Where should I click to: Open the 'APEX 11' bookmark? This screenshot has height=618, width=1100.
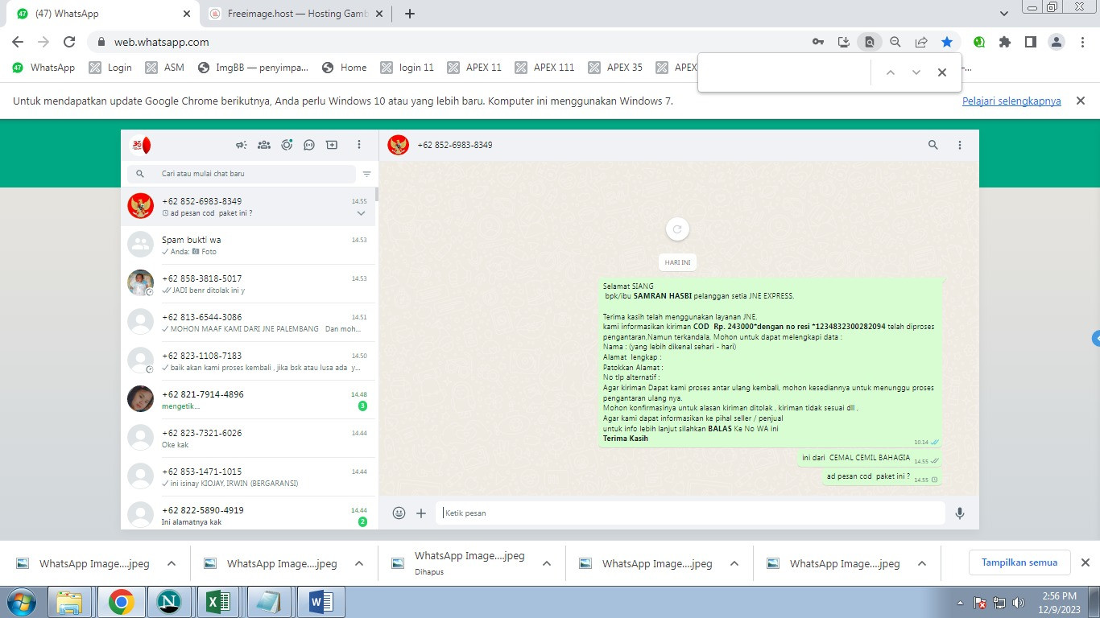475,68
